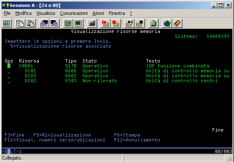Click 'IOP funzione combinata' text
This screenshot has width=234, height=162.
click(x=178, y=66)
